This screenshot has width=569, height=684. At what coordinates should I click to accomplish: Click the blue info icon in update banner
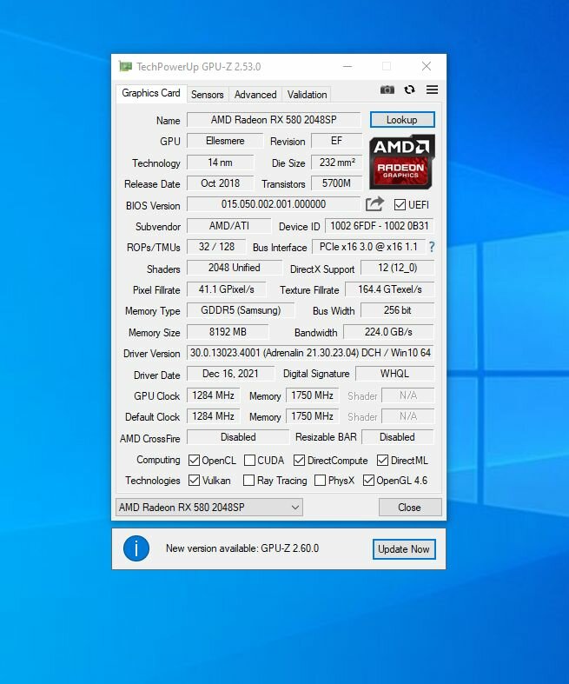point(136,548)
